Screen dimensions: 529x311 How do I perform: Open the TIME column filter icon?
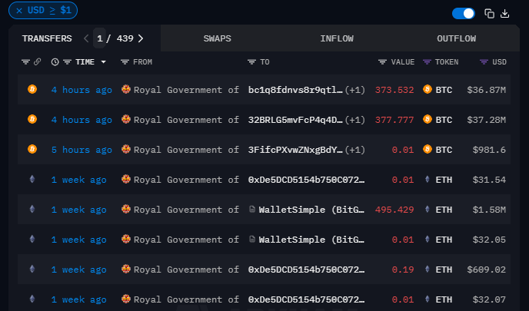click(x=68, y=62)
